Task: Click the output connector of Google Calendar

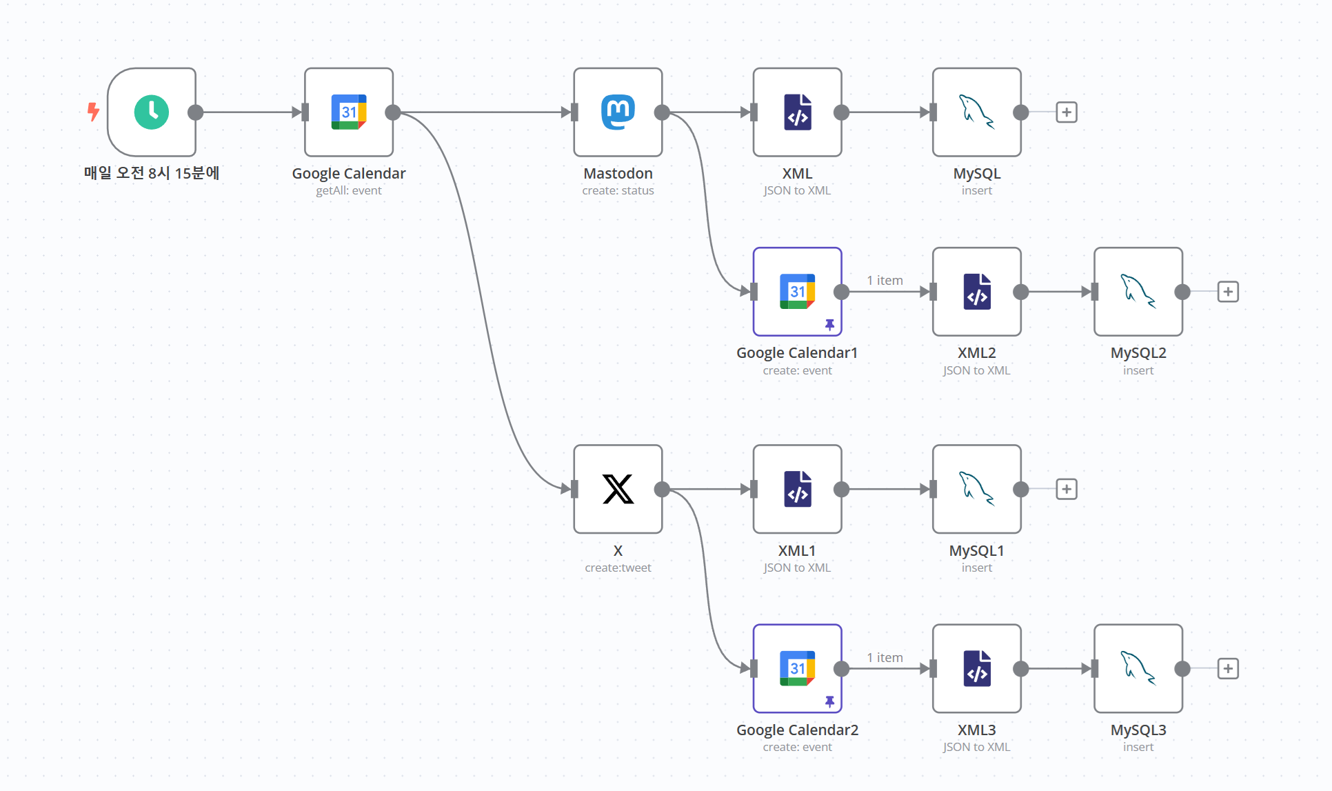Action: tap(393, 112)
